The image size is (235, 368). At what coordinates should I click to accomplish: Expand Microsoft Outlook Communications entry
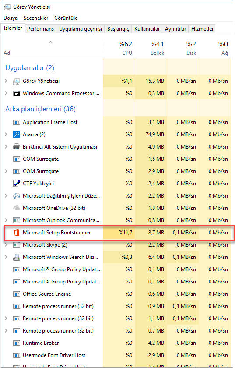click(6, 220)
